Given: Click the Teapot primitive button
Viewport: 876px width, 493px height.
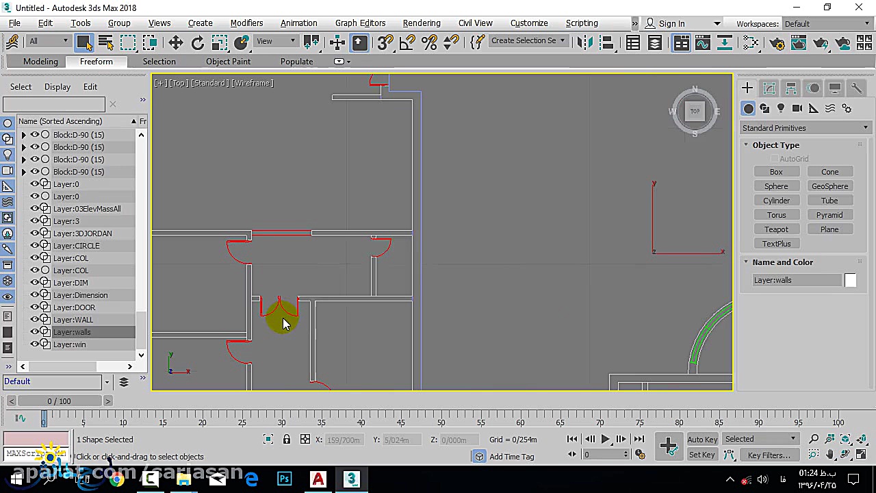Looking at the screenshot, I should point(776,229).
